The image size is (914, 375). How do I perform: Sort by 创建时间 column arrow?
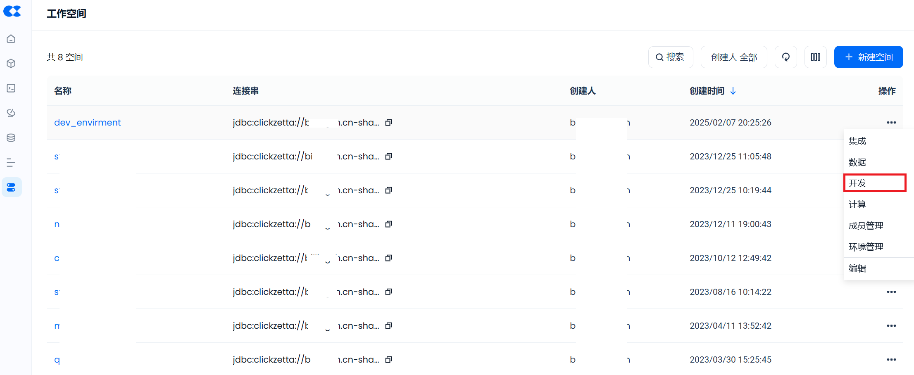[733, 91]
